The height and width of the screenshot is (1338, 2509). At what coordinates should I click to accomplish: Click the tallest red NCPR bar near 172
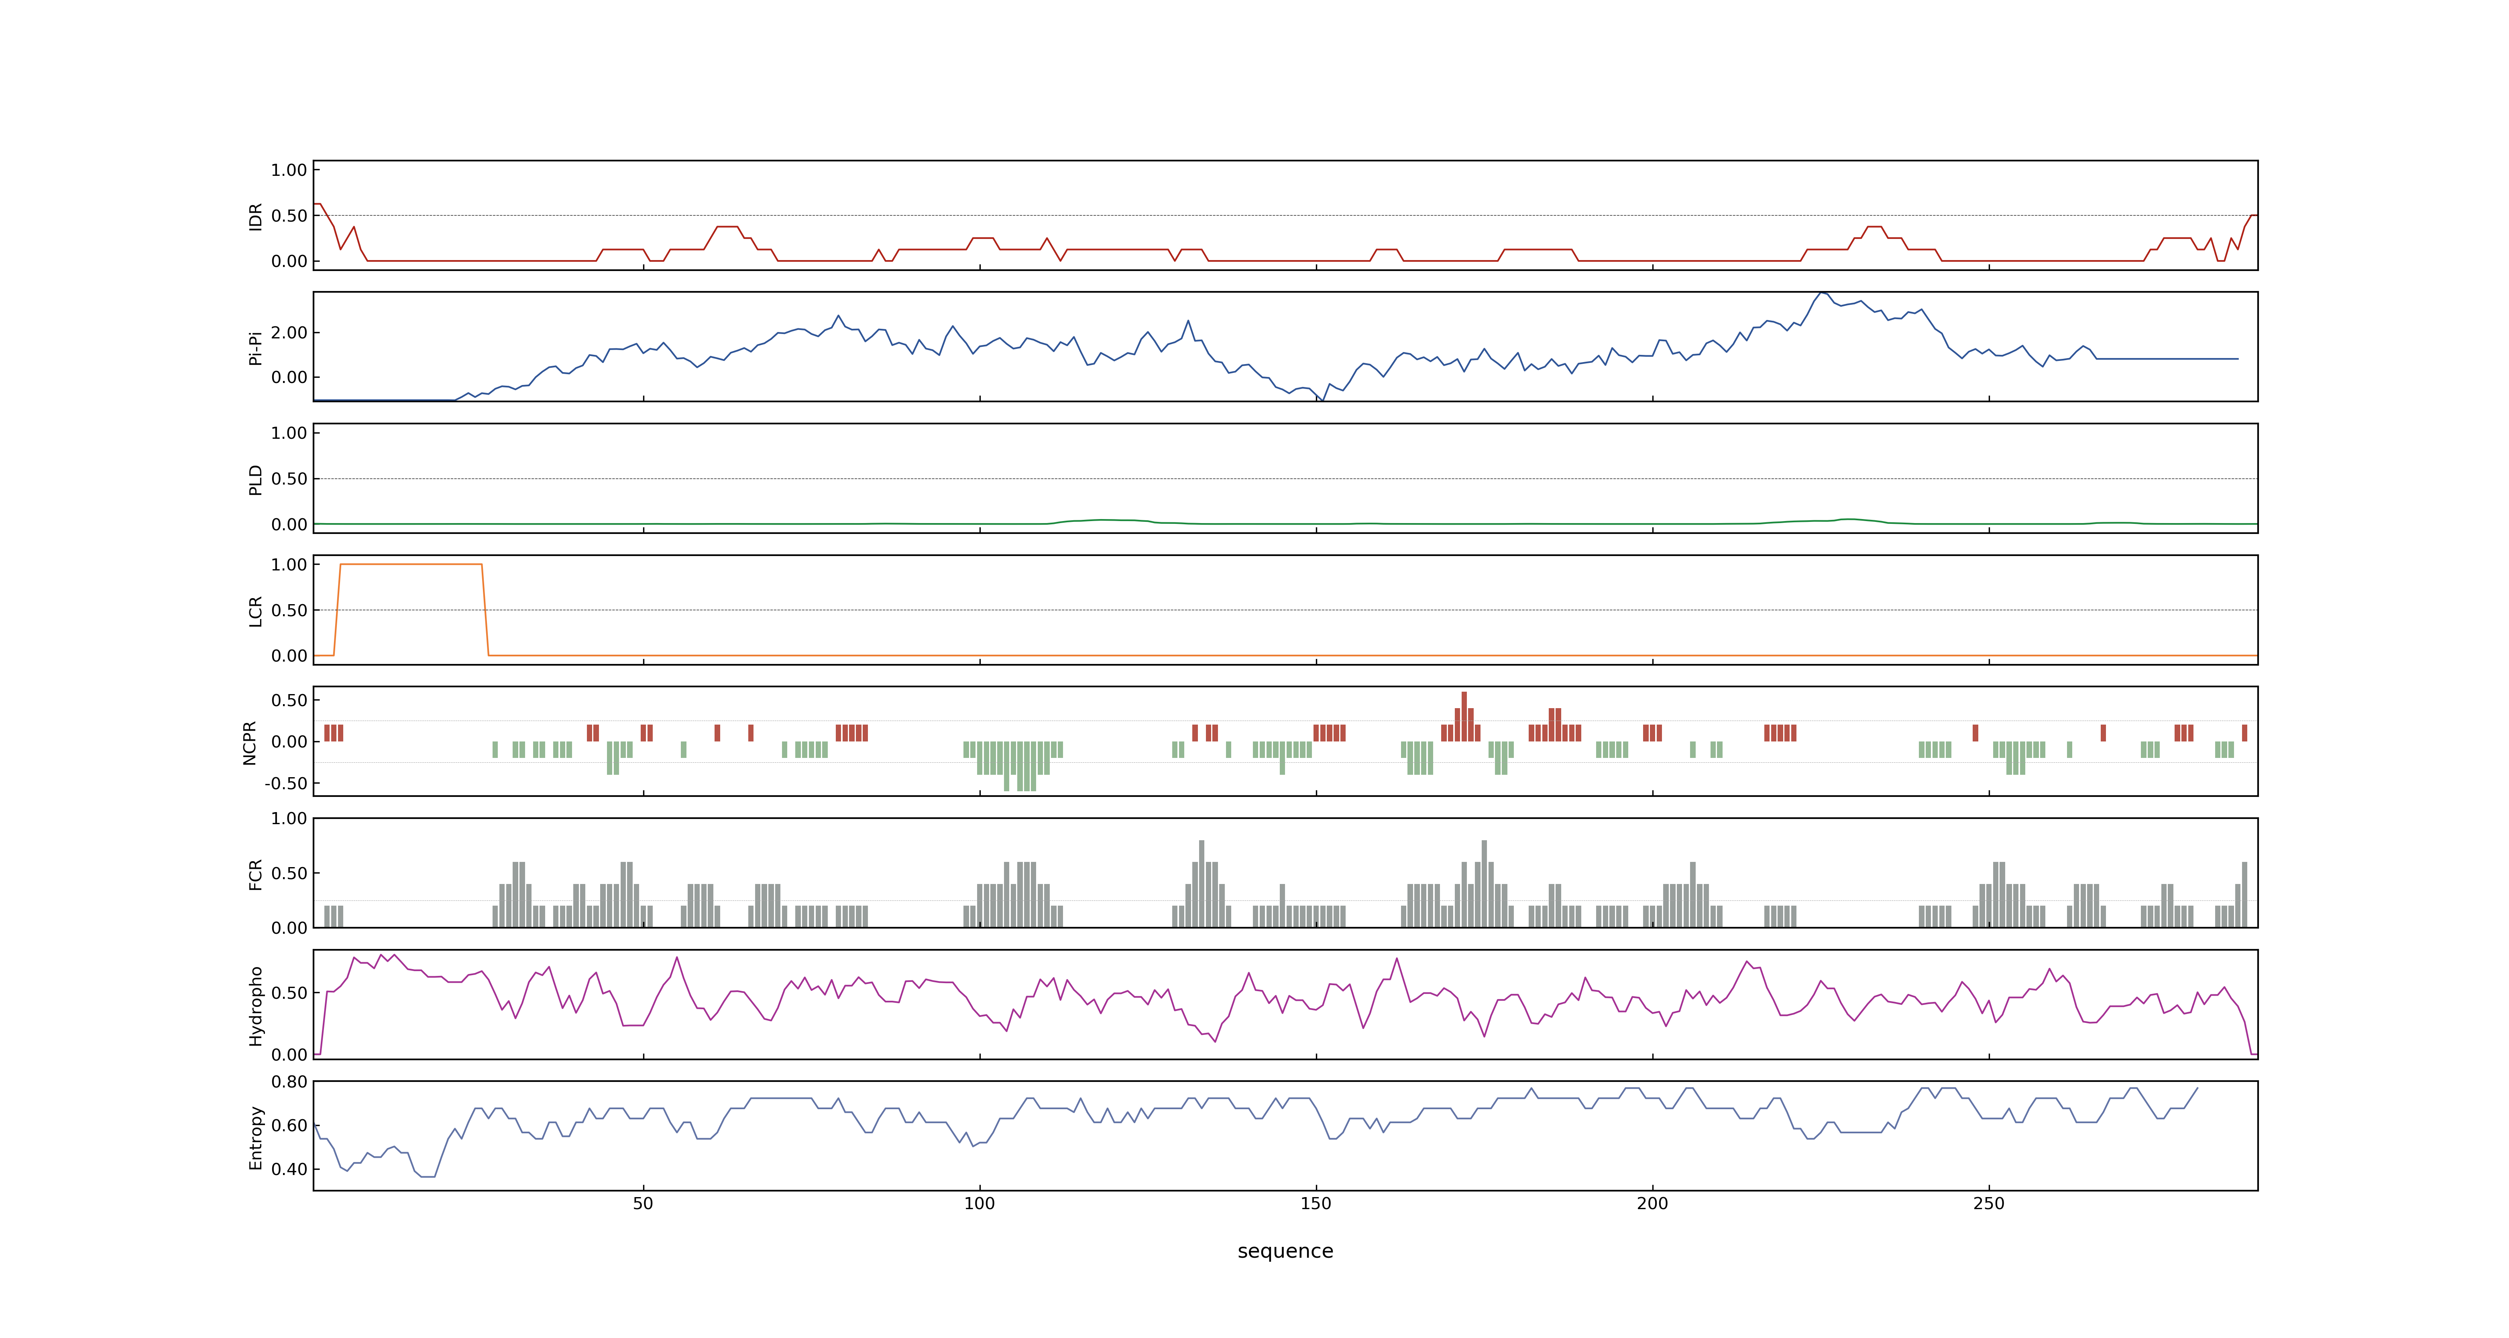pyautogui.click(x=1464, y=716)
